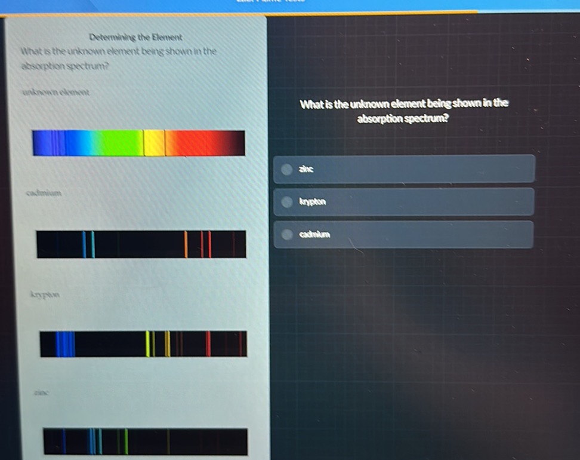
Task: Click the zinc emission spectrum image
Action: [x=146, y=441]
